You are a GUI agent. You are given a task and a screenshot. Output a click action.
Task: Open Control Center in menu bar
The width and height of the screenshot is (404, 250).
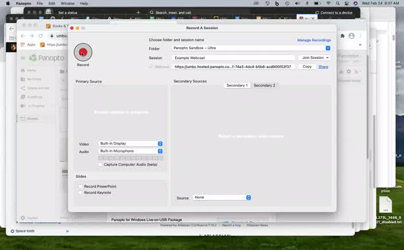click(347, 3)
